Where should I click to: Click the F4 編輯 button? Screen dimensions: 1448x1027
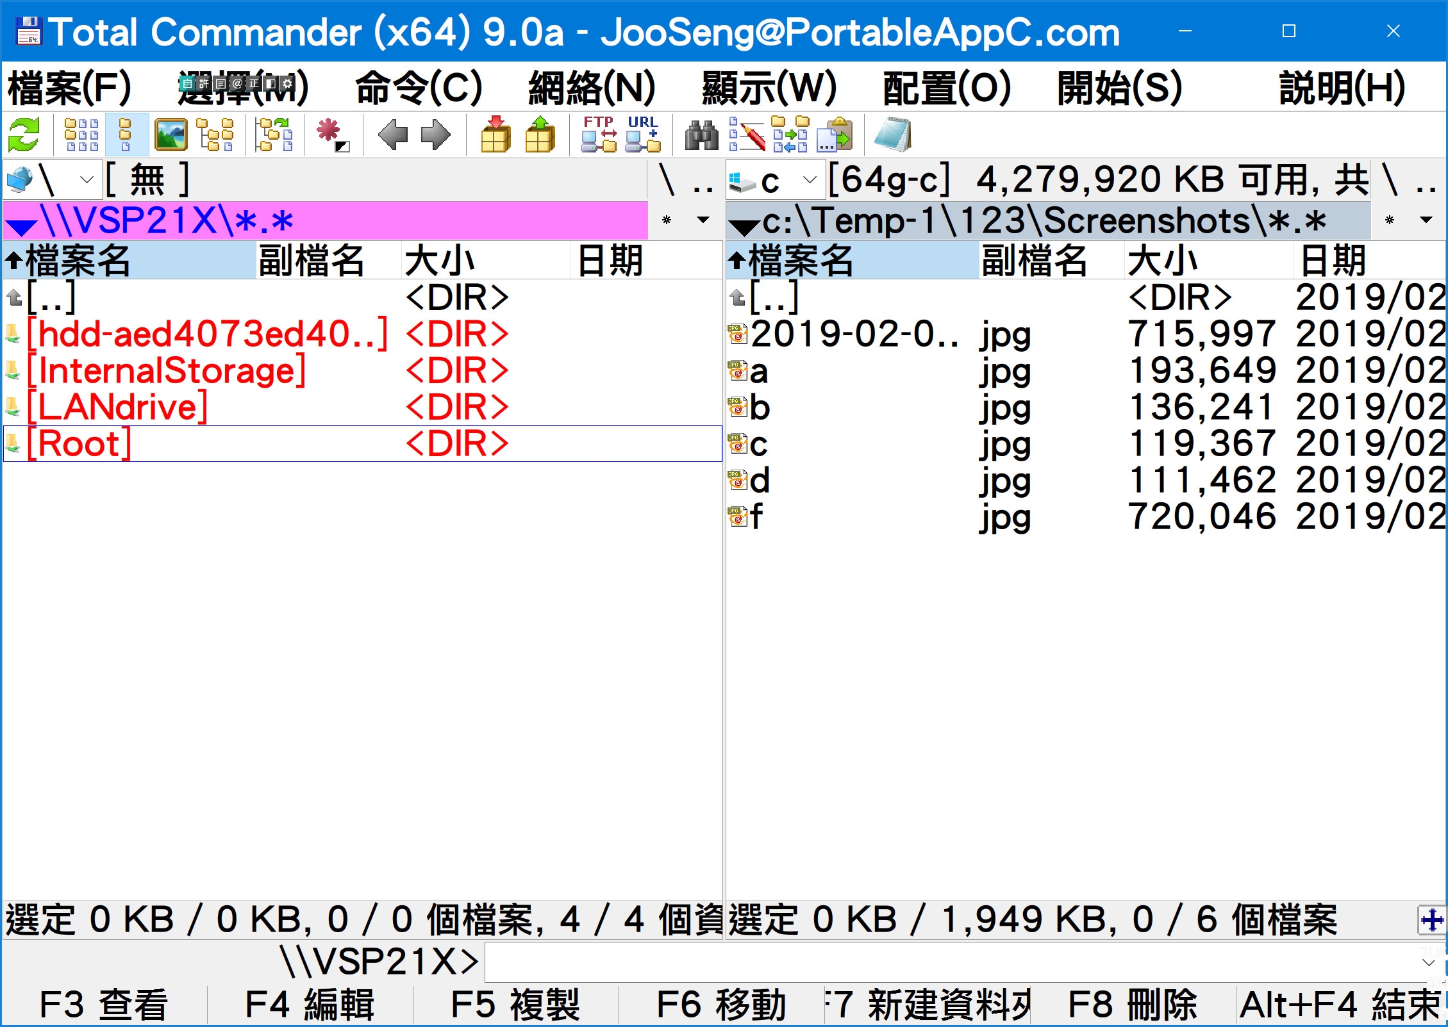pos(310,1005)
